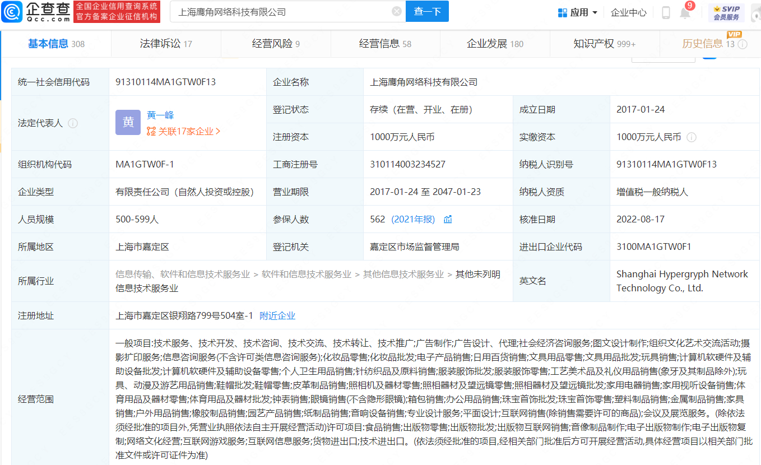The image size is (761, 465).
Task: Click the building icon beside 2021年报
Action: [447, 219]
